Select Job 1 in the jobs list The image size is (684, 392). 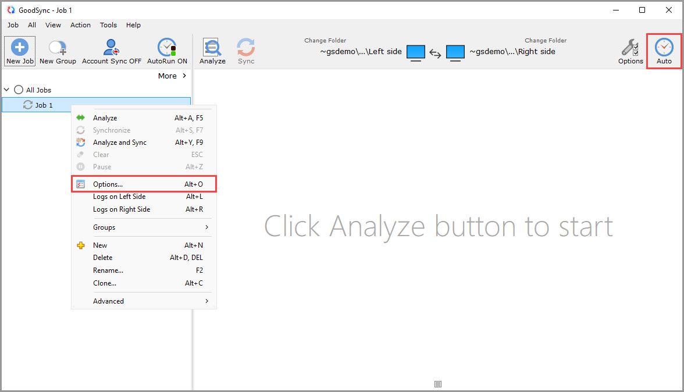[x=44, y=105]
